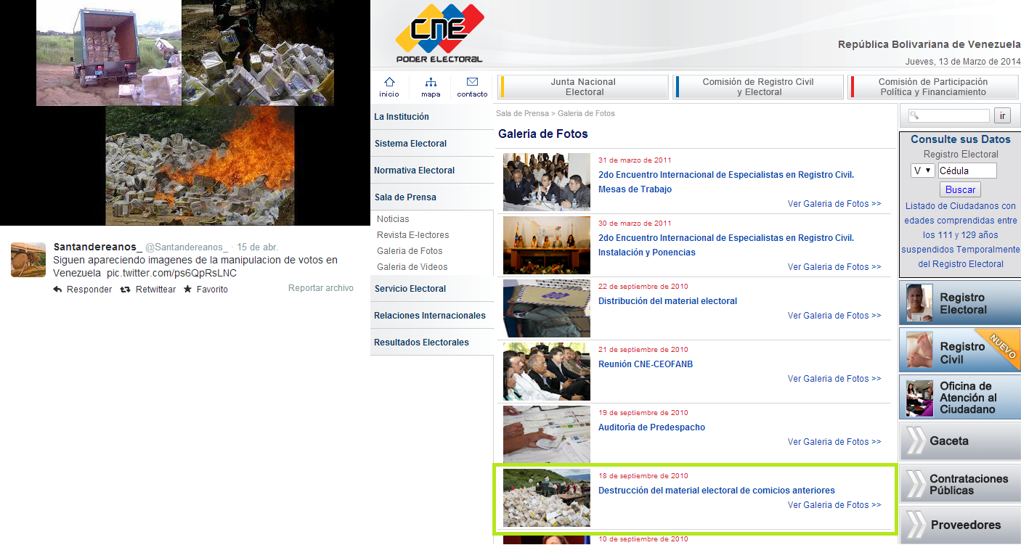Screen dimensions: 1021x545
Task: Click the contacto envelope icon
Action: click(x=472, y=83)
